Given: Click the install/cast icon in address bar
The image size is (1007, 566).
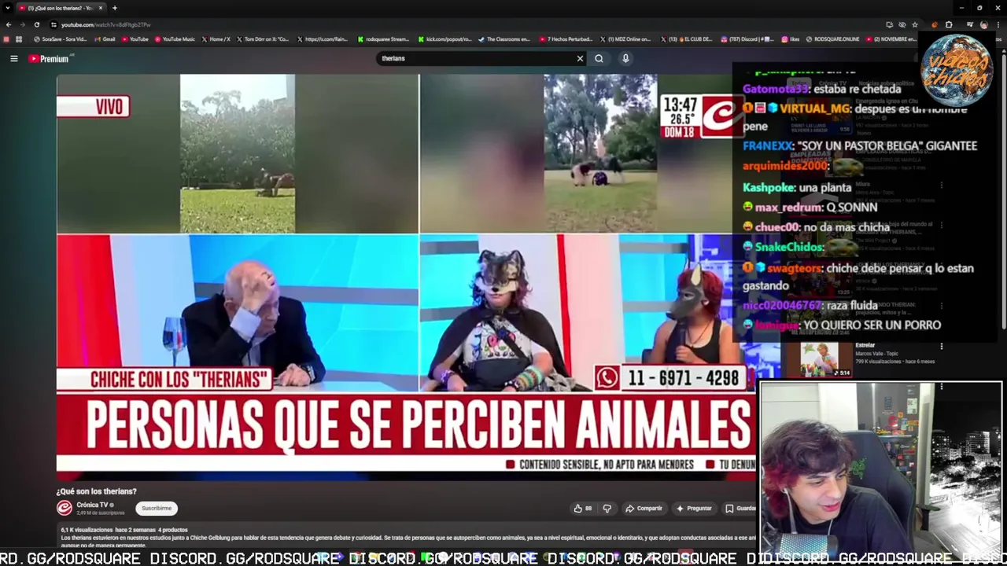Looking at the screenshot, I should (889, 24).
